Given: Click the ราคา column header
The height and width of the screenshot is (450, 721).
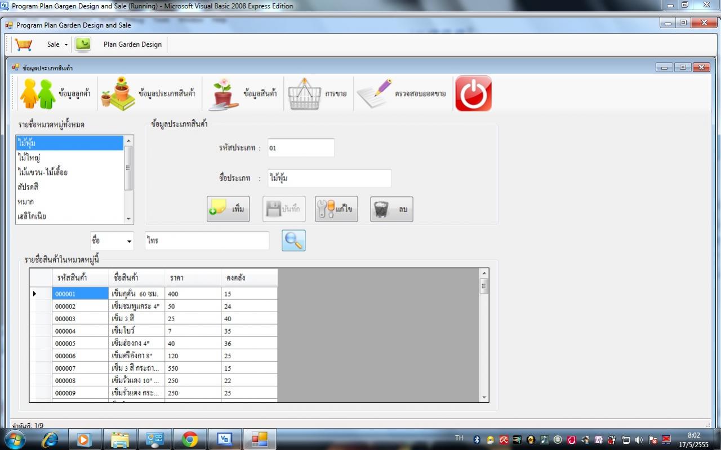Looking at the screenshot, I should click(193, 278).
